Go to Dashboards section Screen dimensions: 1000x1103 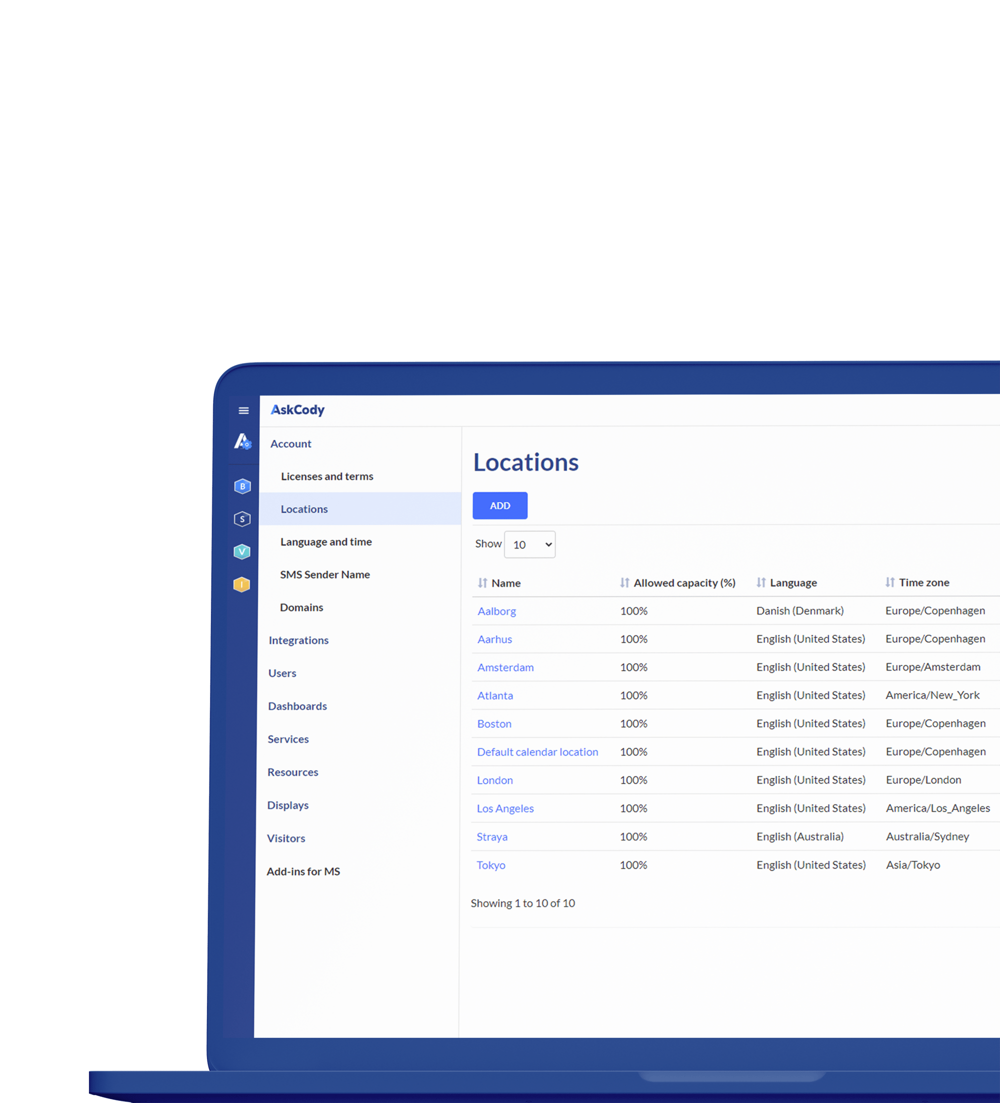pos(297,706)
